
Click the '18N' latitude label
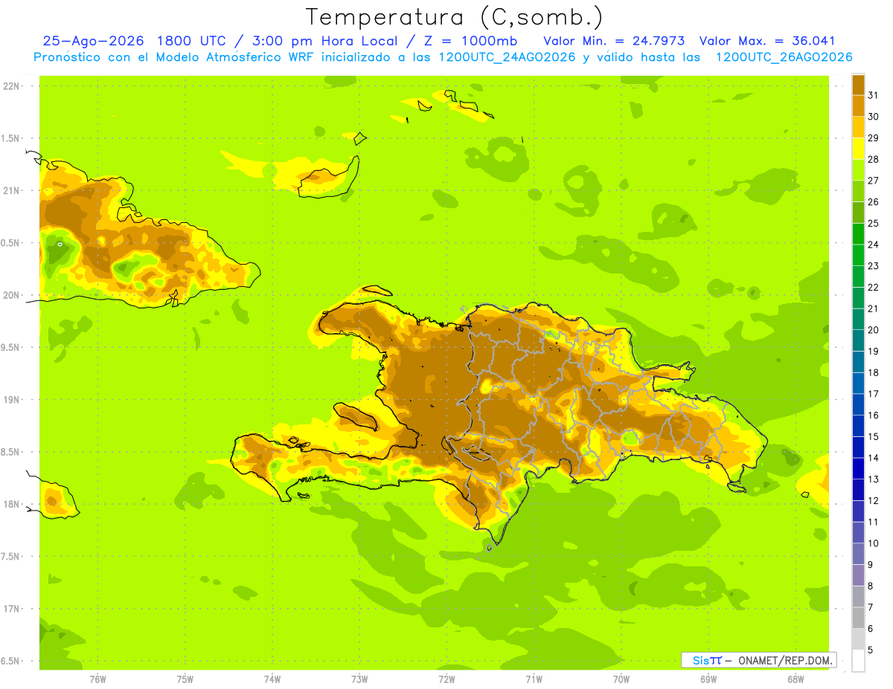[11, 504]
